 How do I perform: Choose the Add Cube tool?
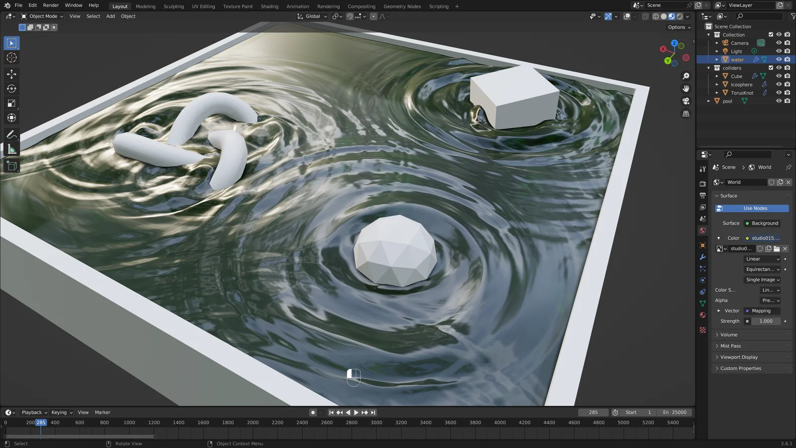click(11, 166)
